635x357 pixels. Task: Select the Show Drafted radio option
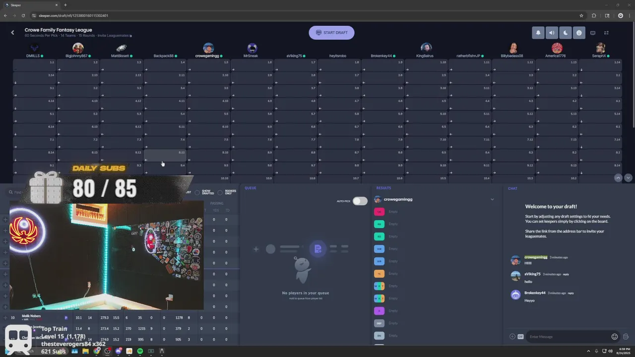coord(197,192)
